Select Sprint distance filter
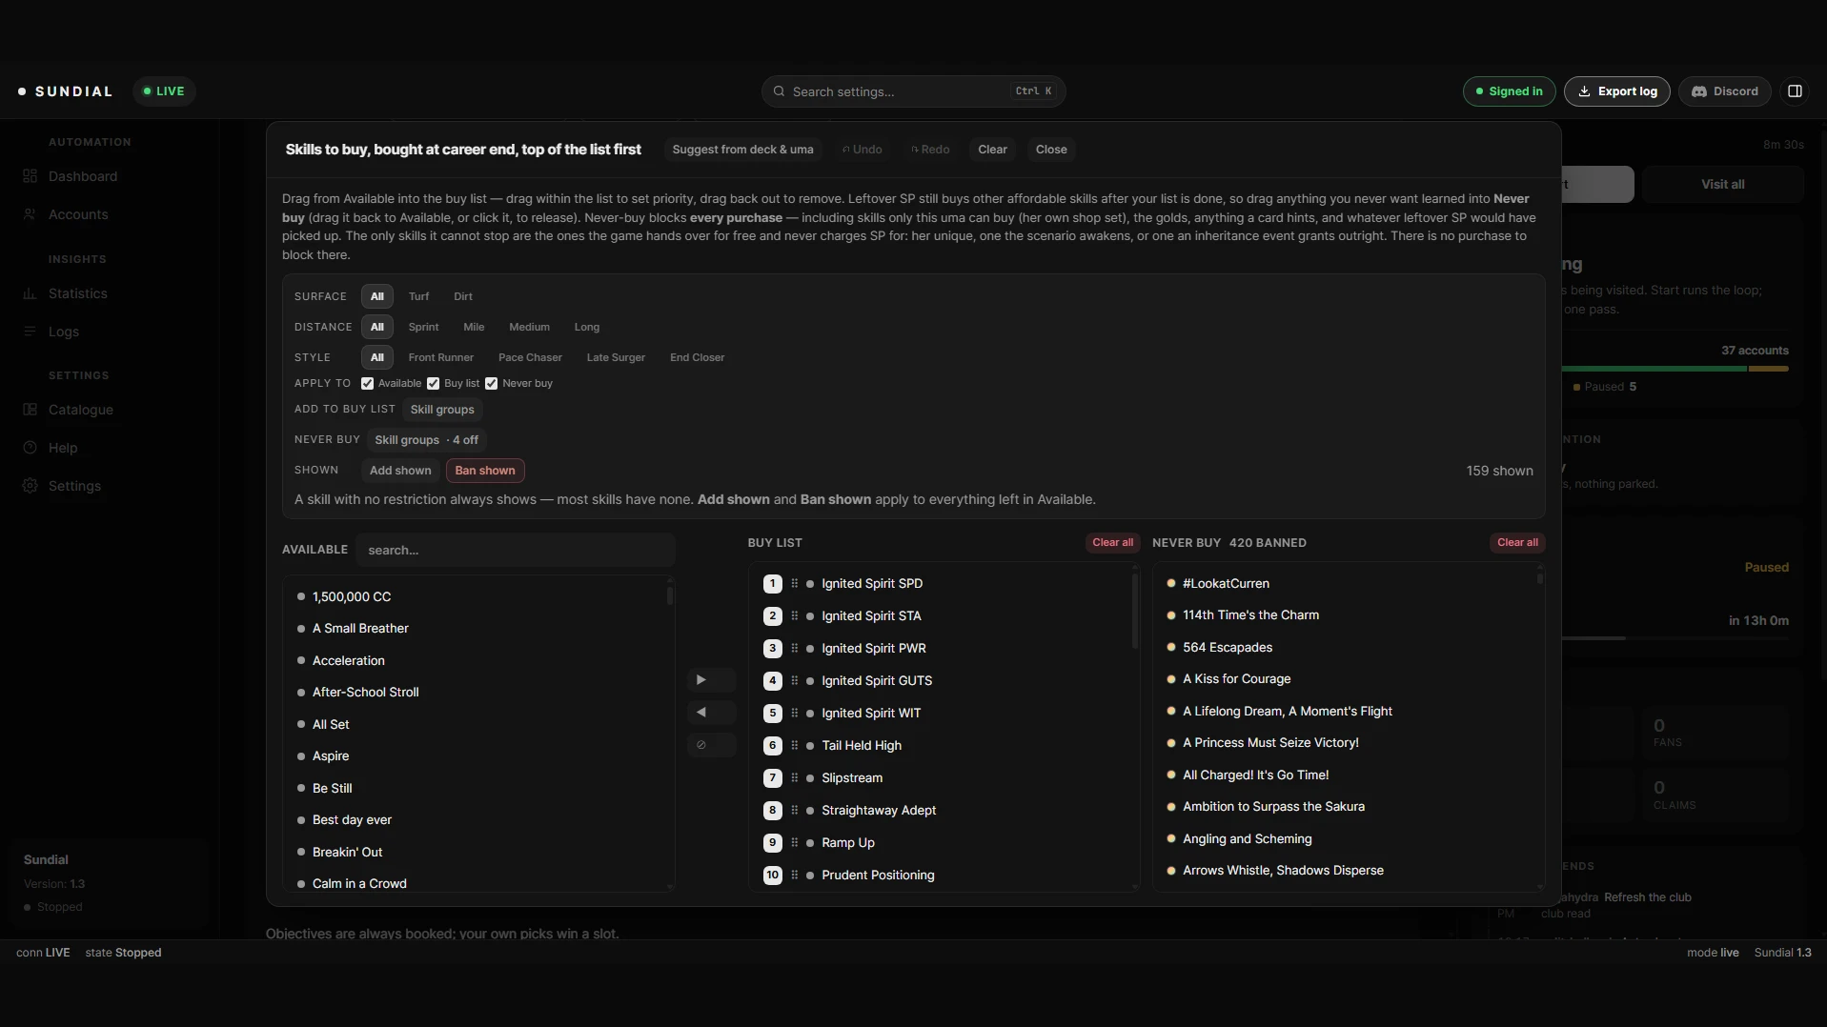The width and height of the screenshot is (1827, 1027). (x=423, y=327)
